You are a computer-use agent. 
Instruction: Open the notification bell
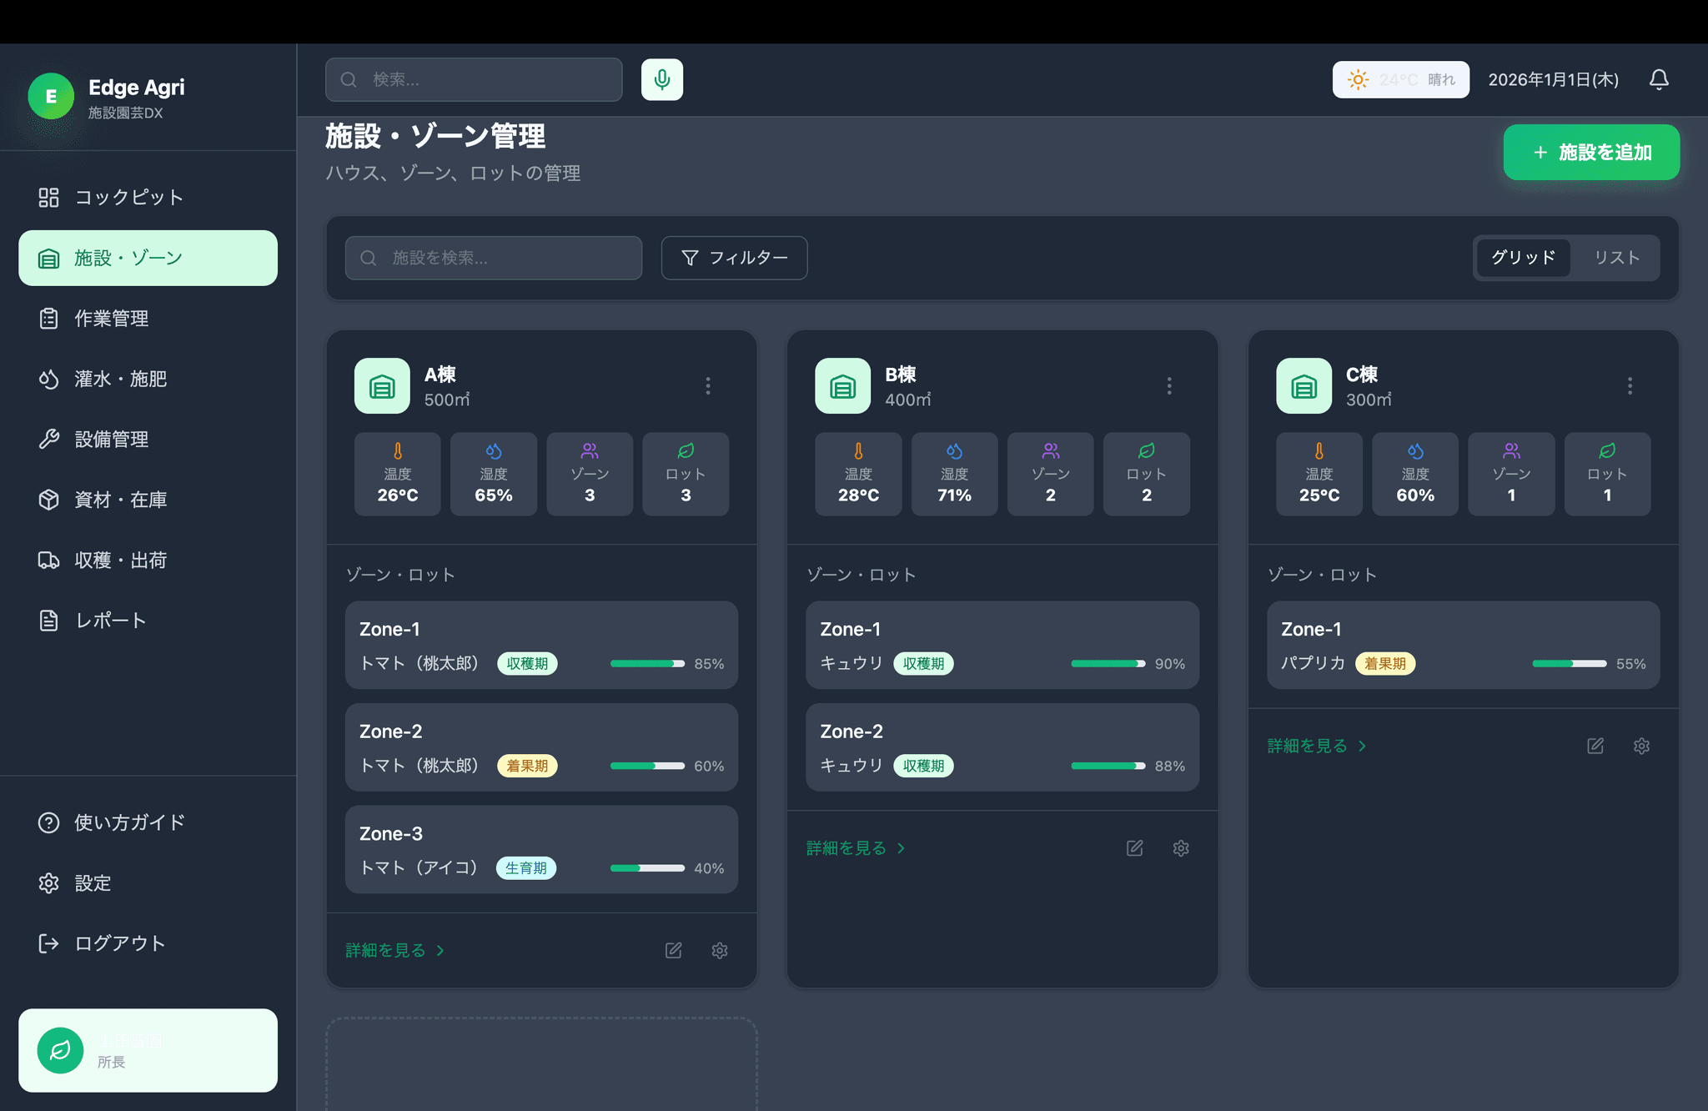[x=1659, y=79]
